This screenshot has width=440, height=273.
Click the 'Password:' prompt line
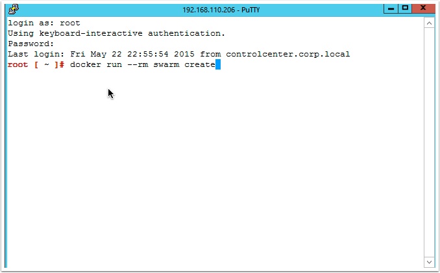(x=31, y=44)
